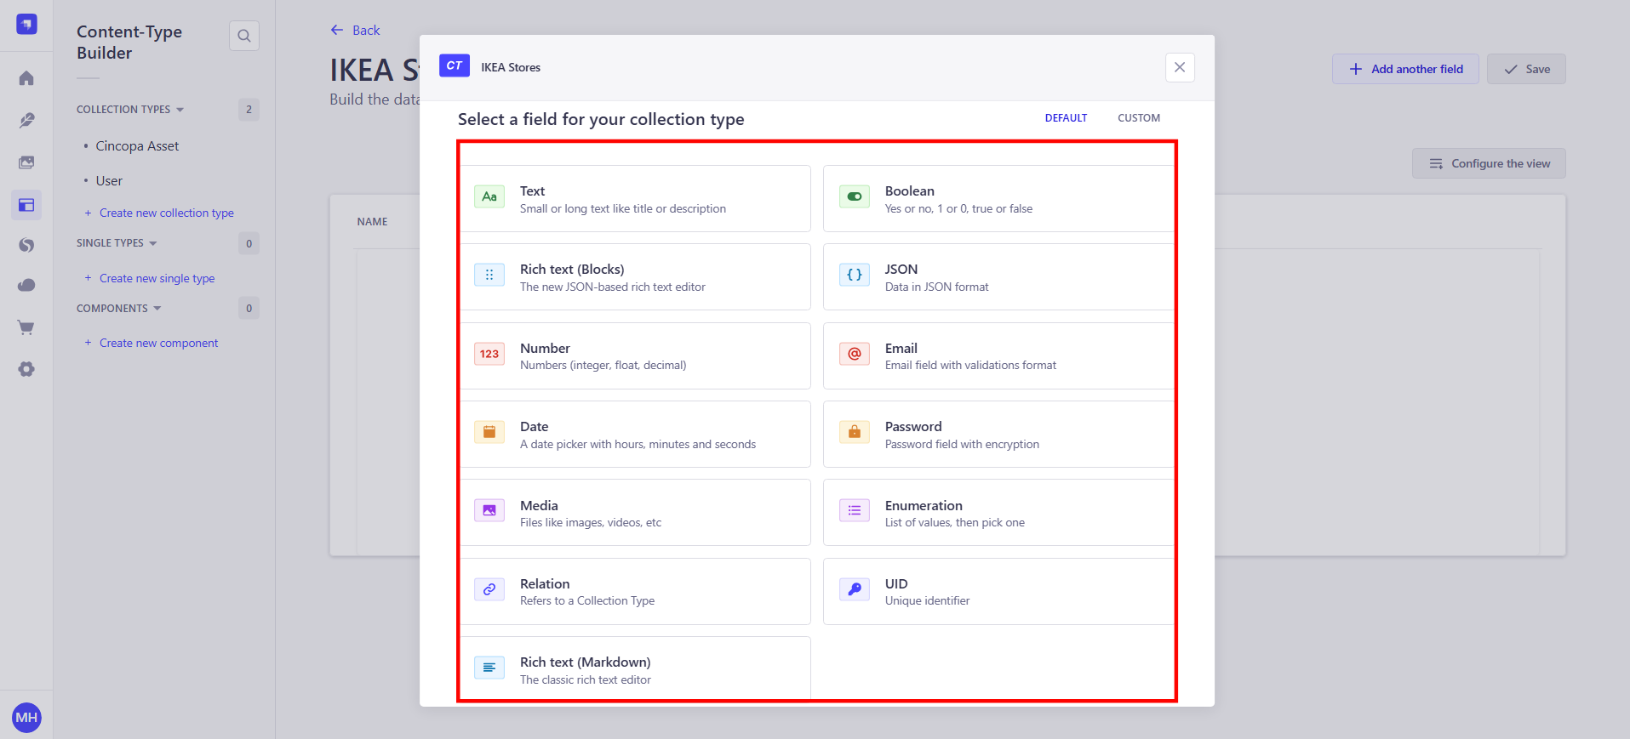Click the Relation link icon
This screenshot has width=1630, height=739.
pyautogui.click(x=489, y=589)
